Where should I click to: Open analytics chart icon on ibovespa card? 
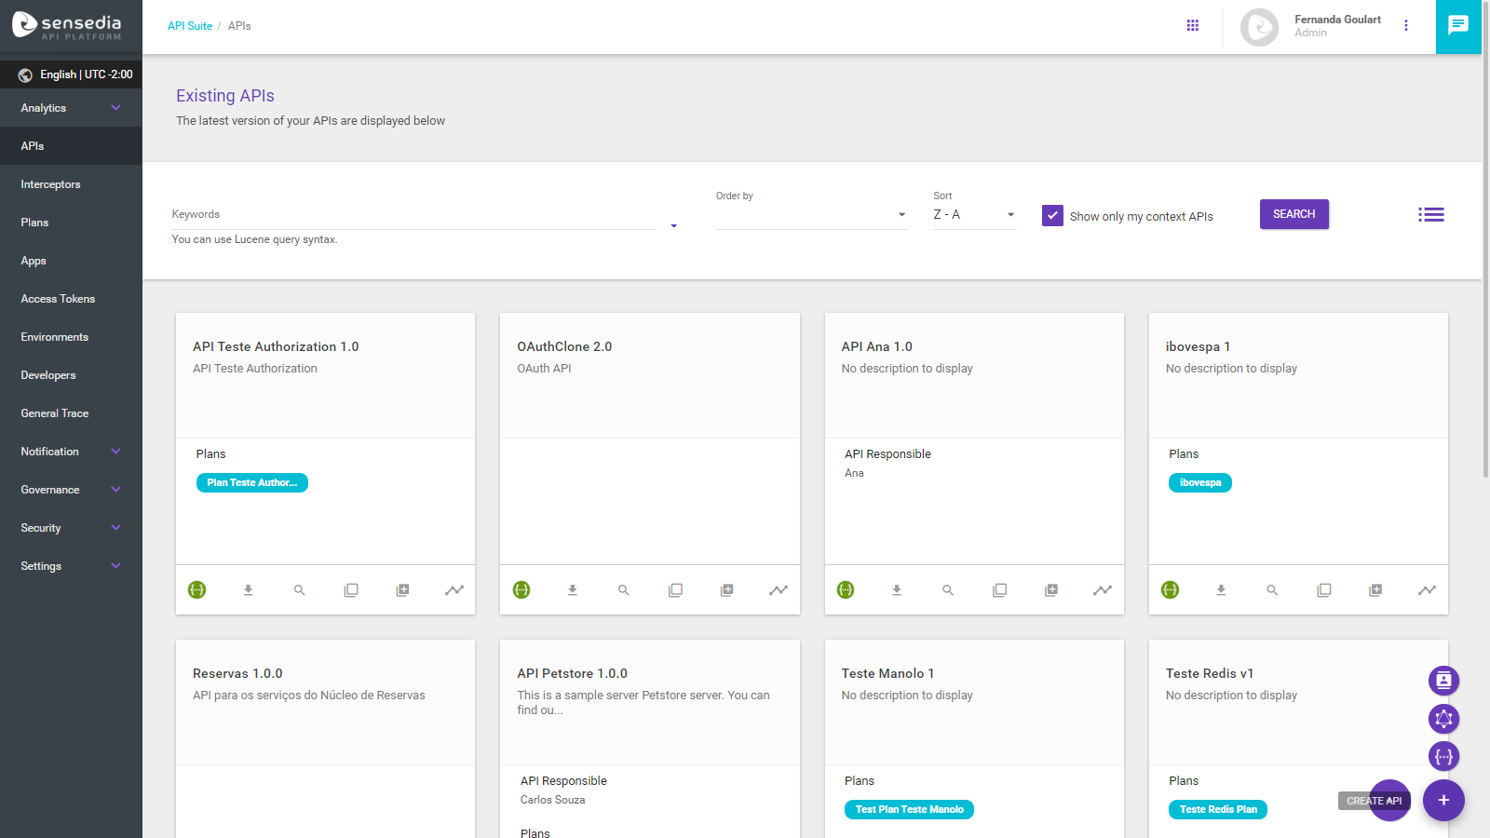pos(1427,590)
